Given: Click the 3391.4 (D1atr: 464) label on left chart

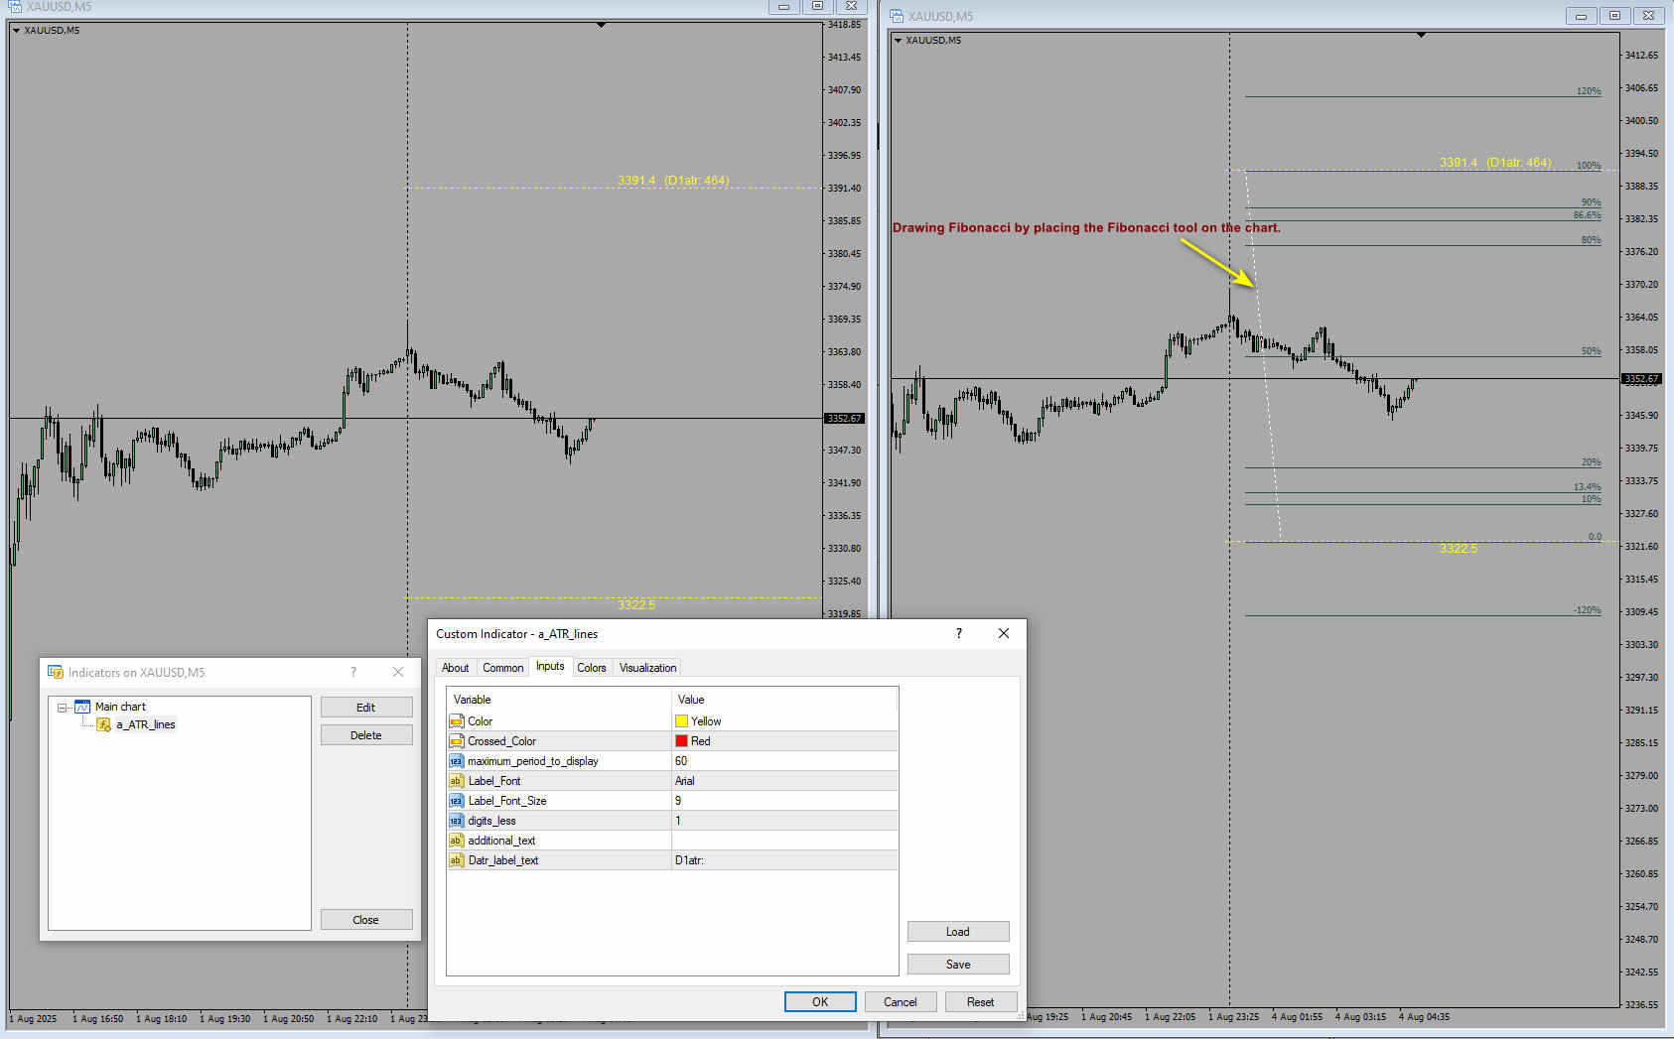Looking at the screenshot, I should point(673,180).
